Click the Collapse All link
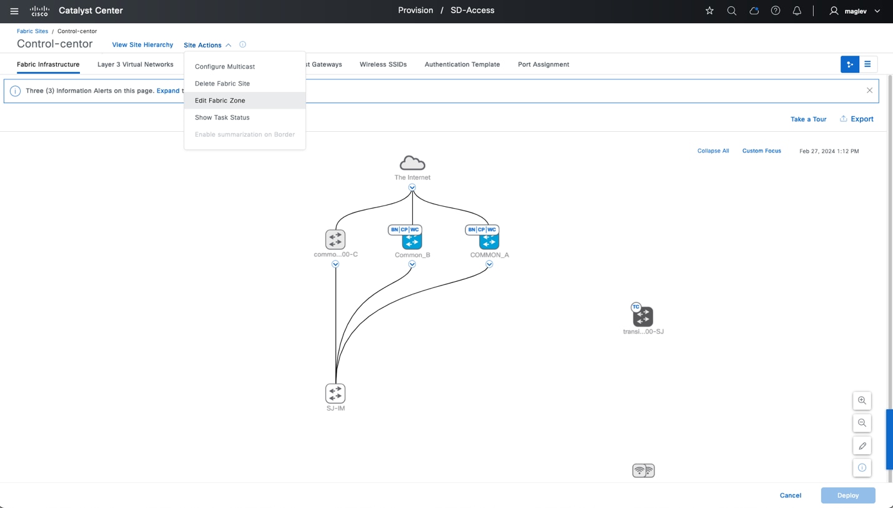 click(713, 151)
